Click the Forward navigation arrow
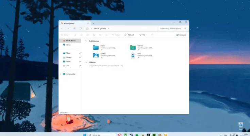This screenshot has width=250, height=136. tap(68, 29)
